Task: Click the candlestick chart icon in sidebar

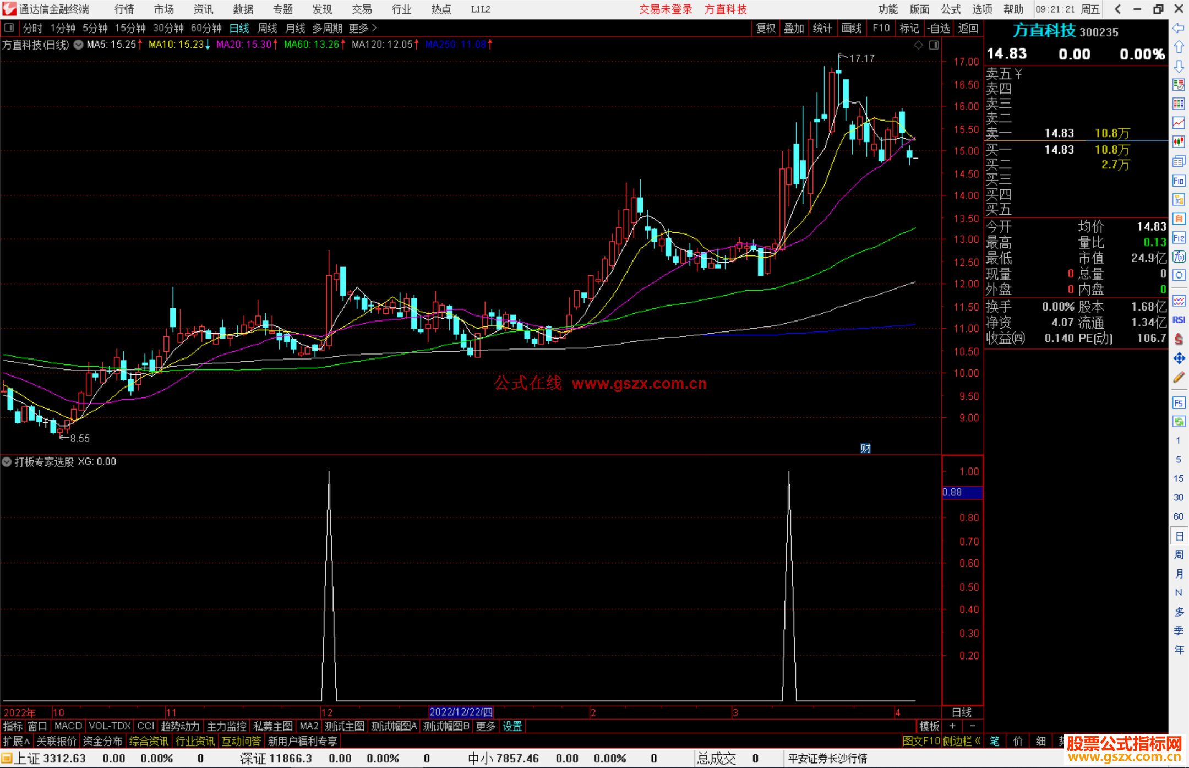Action: 1179,141
